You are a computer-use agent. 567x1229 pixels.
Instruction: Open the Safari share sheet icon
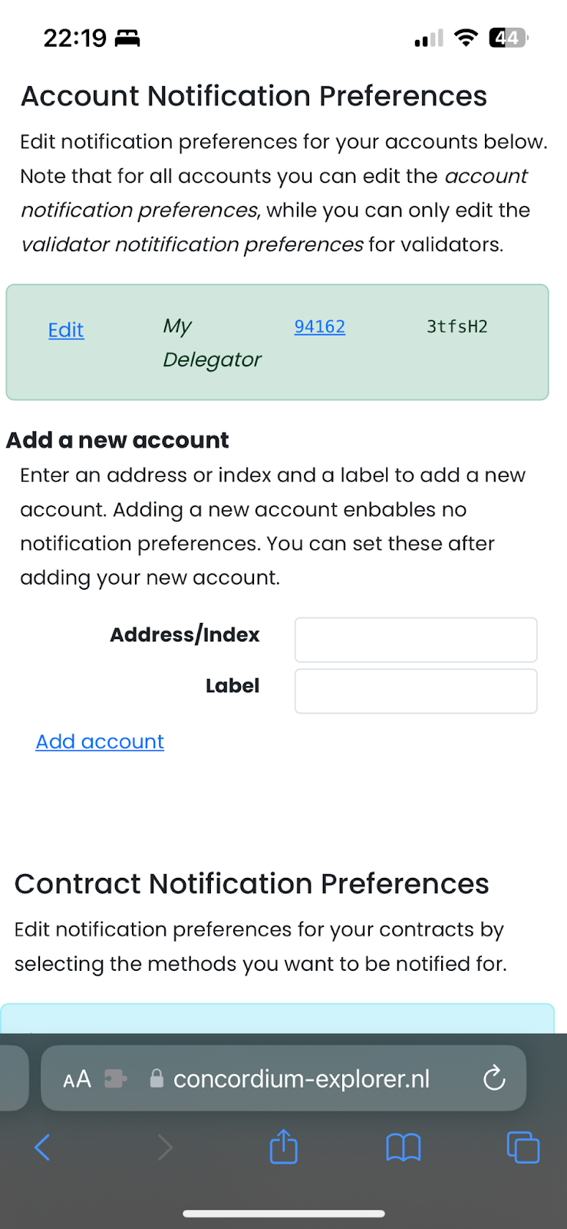[283, 1147]
